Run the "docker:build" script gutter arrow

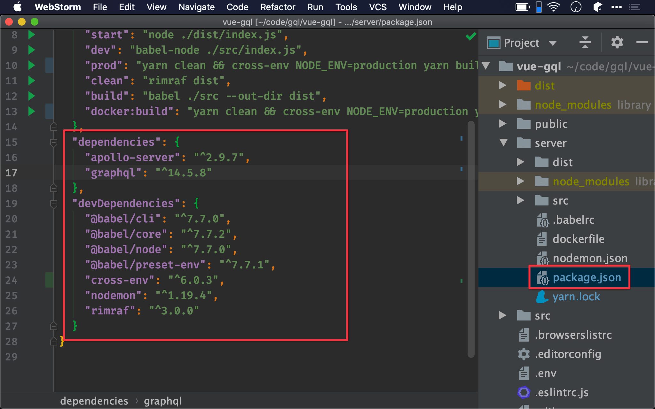31,111
